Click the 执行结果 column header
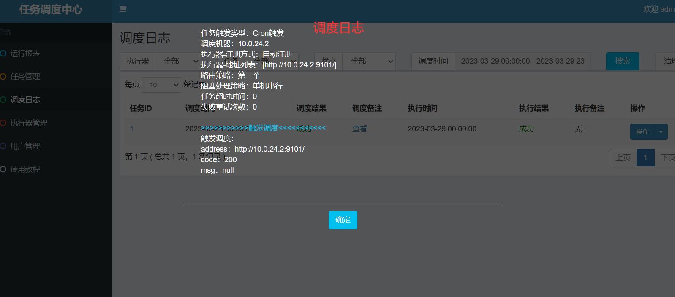Screen dimensions: 675x297 pos(534,108)
